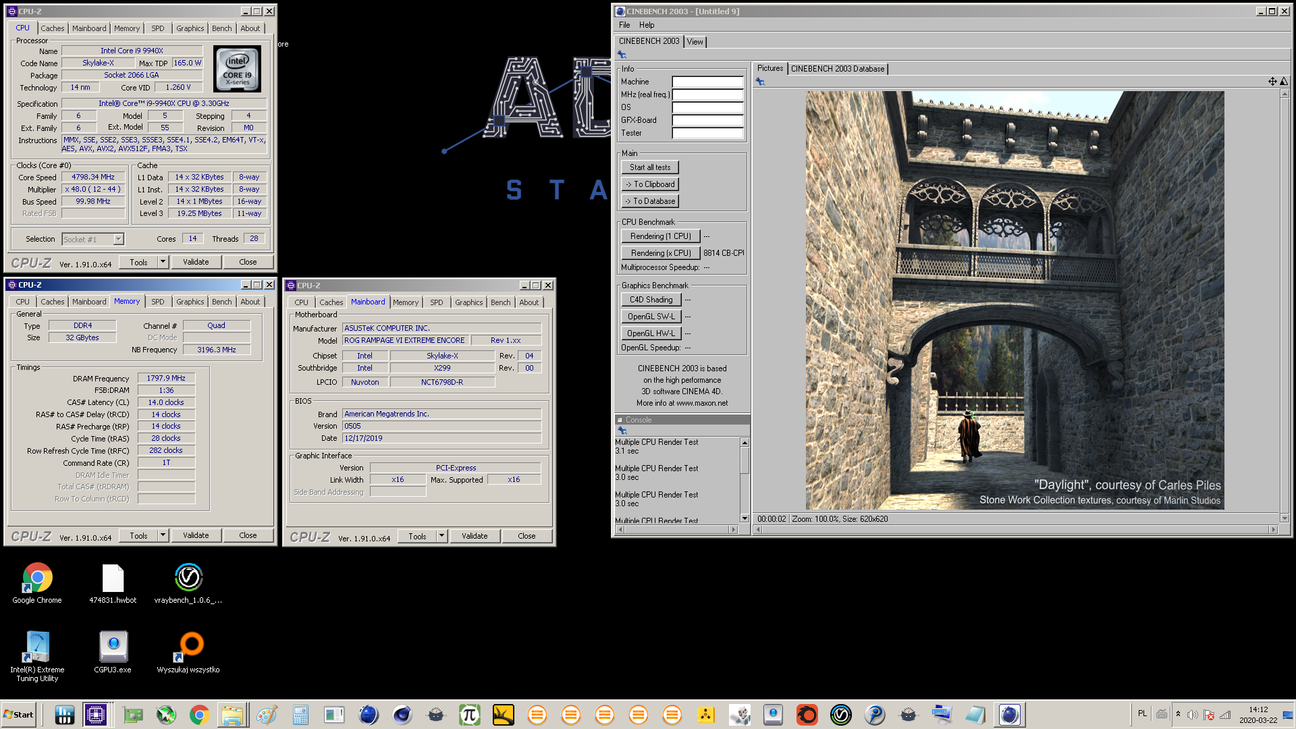
Task: Run the OpenGL HW-L test
Action: click(651, 333)
